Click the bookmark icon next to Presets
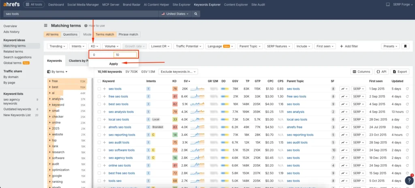415x188 pixels. click(405, 46)
